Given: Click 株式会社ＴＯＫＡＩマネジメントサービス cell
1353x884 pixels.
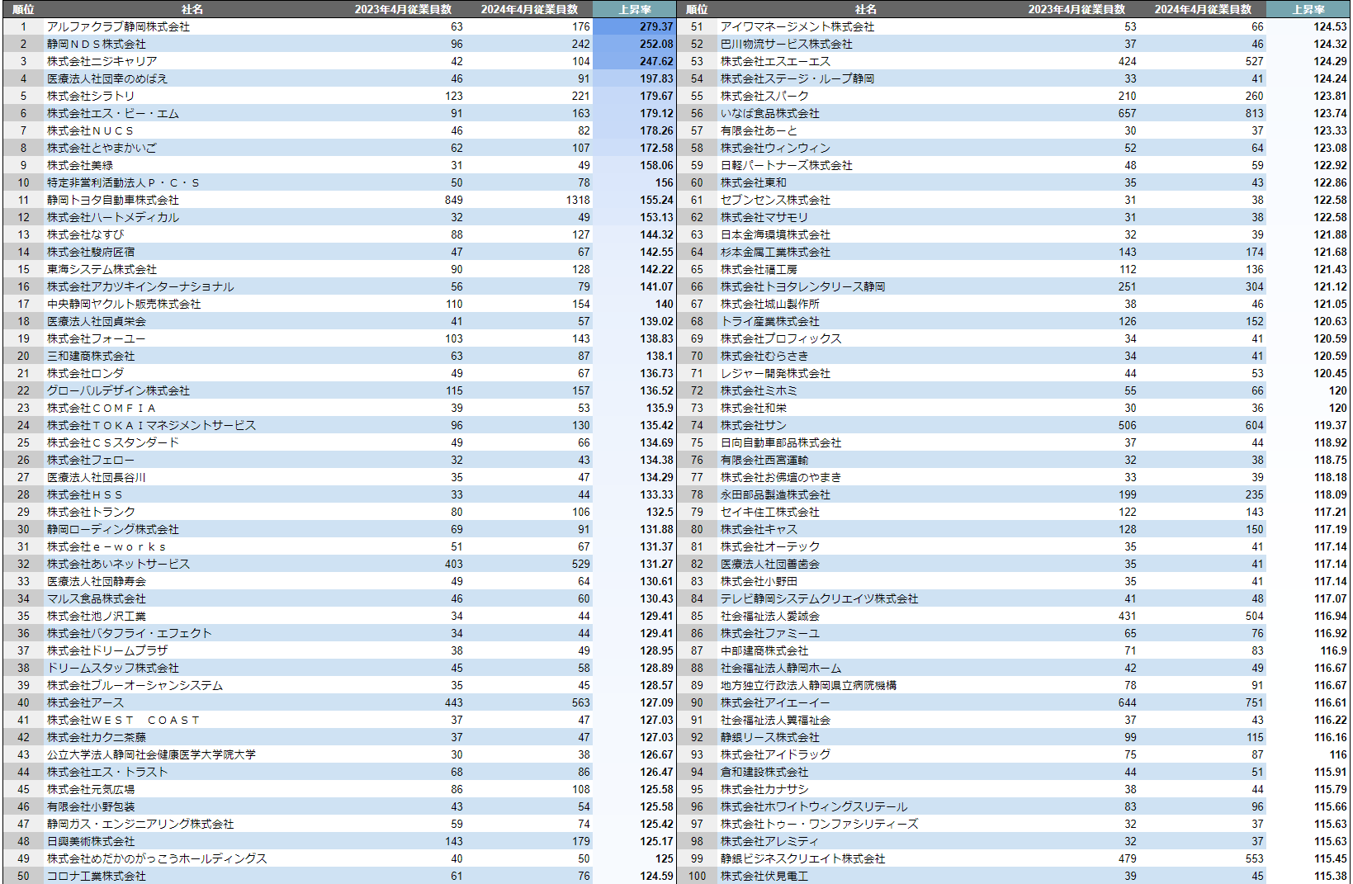Looking at the screenshot, I should 151,425.
